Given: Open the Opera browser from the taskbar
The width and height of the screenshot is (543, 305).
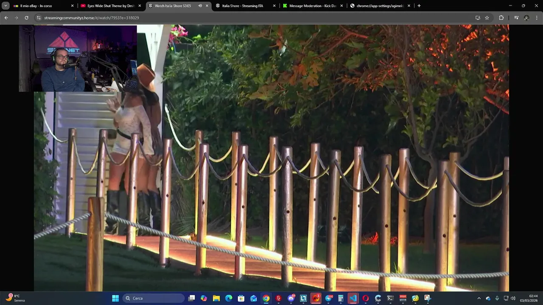Looking at the screenshot, I should (366, 298).
